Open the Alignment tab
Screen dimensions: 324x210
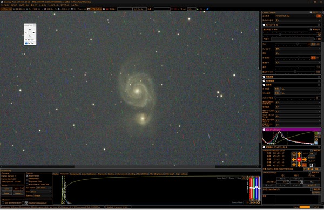point(102,174)
